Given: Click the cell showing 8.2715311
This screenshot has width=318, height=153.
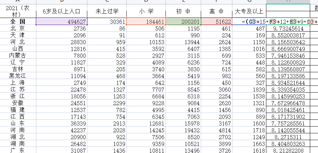Looking at the screenshot, I should click(288, 137).
